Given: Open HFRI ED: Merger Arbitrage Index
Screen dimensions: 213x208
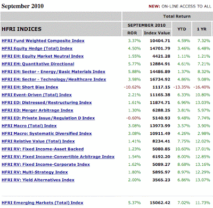Looking at the screenshot, I should (37, 110).
